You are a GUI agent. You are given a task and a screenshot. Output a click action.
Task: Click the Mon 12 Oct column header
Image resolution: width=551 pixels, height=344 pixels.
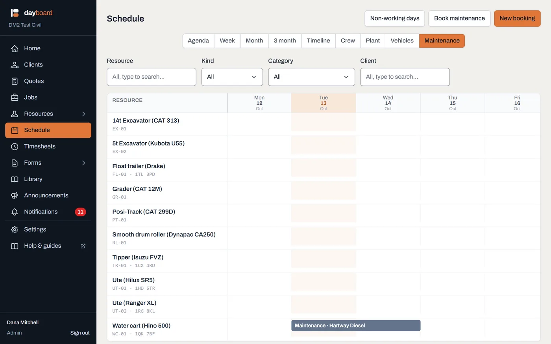click(x=259, y=103)
